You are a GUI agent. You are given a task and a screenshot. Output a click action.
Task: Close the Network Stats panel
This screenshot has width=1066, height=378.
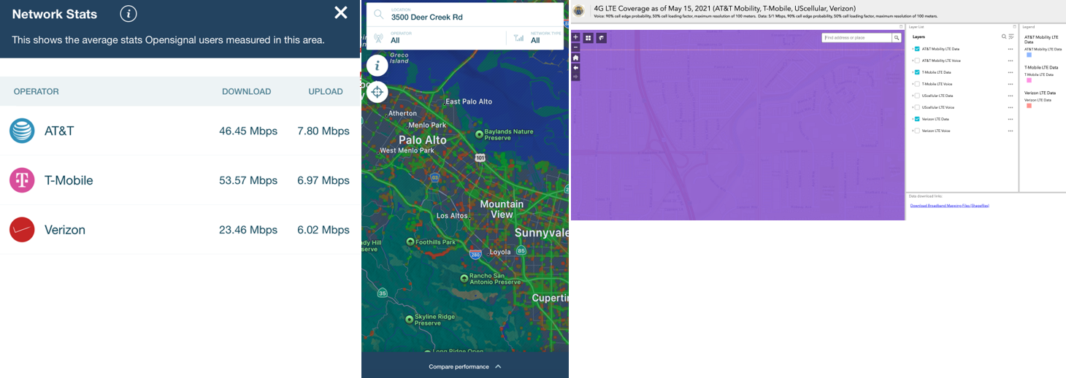tap(341, 12)
